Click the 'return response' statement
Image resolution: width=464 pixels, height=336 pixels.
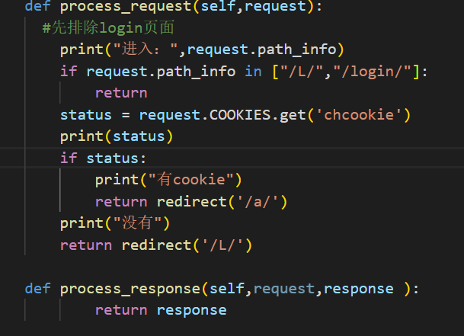coord(160,310)
